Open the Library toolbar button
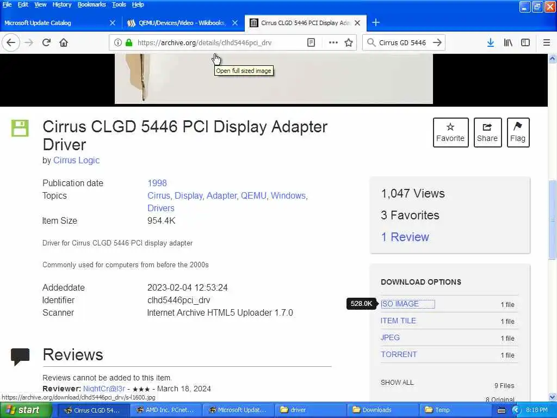 tap(508, 42)
